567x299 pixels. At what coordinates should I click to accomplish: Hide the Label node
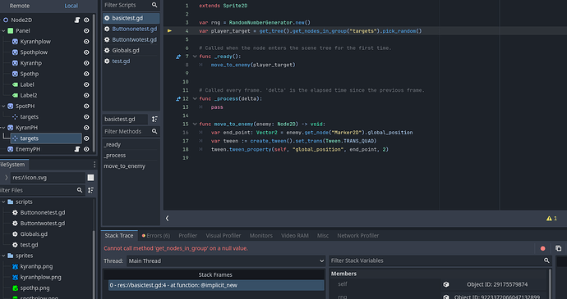coord(86,84)
